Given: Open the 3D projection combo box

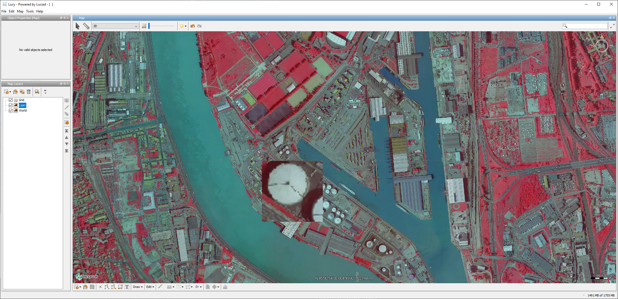Looking at the screenshot, I should (115, 26).
